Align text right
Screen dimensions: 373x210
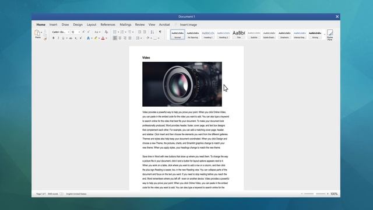pos(125,38)
